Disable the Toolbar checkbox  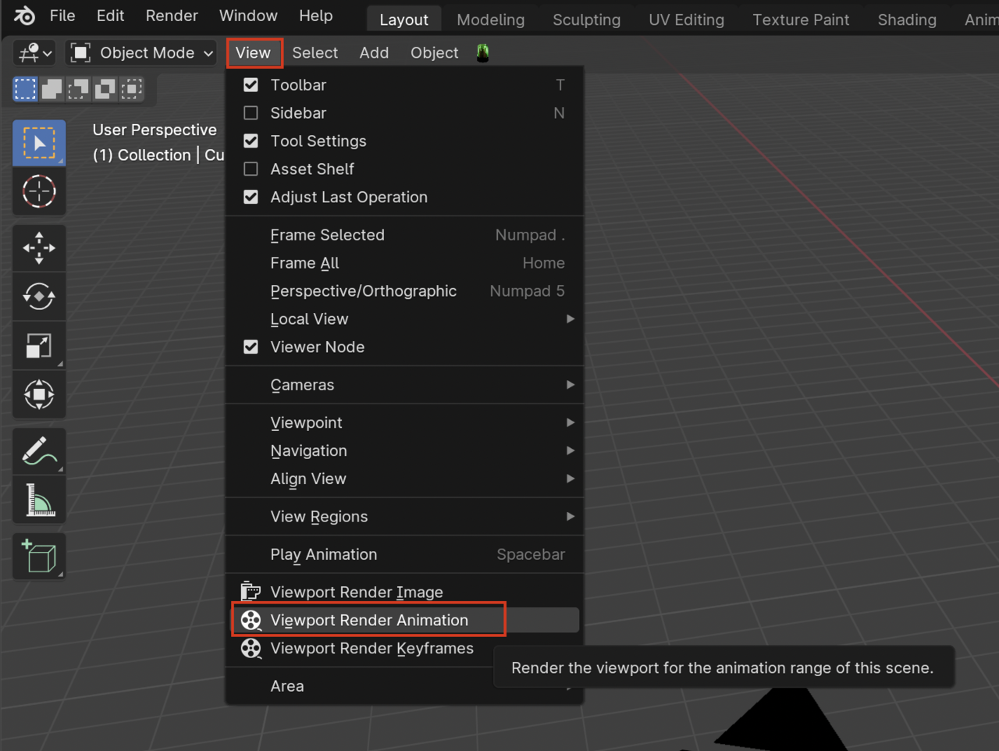[x=251, y=84]
